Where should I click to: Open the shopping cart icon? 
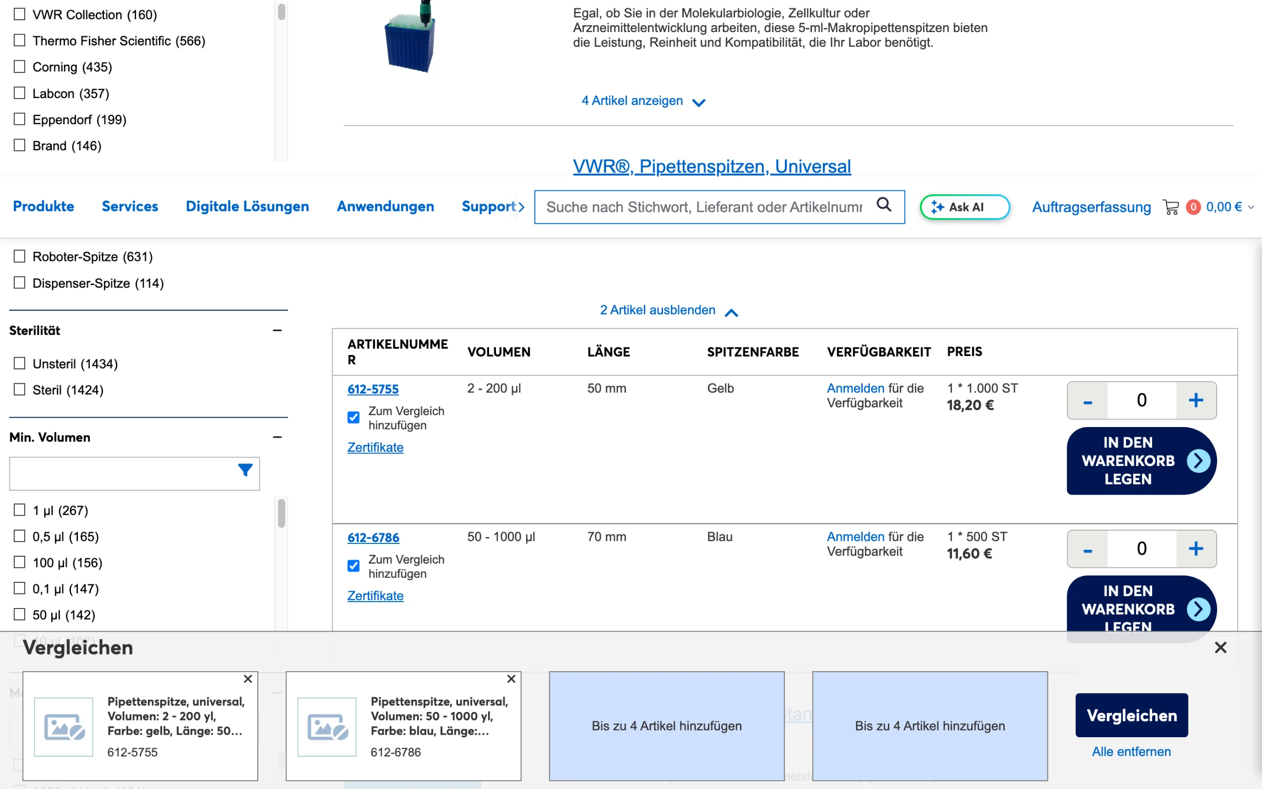point(1171,207)
